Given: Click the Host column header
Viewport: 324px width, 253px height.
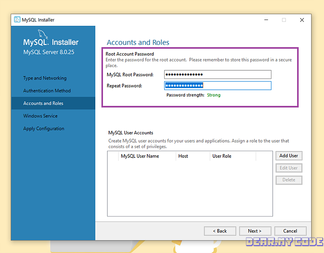Looking at the screenshot, I should (x=193, y=156).
